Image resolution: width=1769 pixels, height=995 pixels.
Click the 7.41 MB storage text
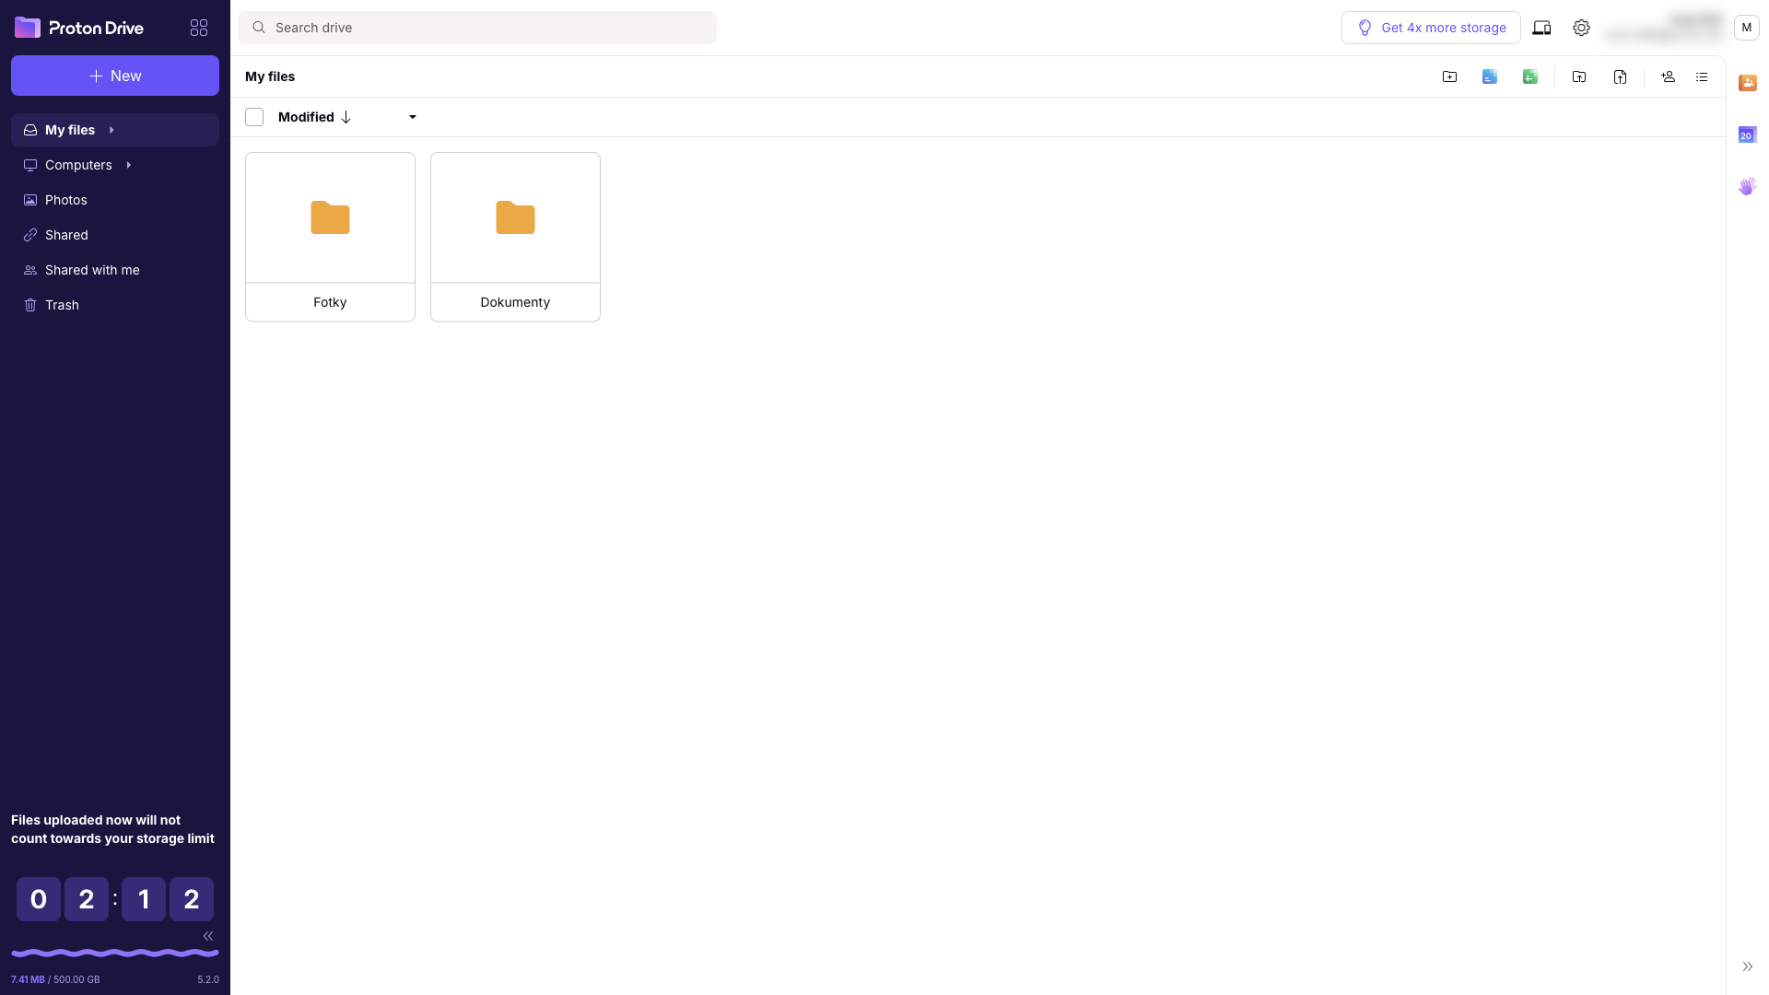coord(28,979)
